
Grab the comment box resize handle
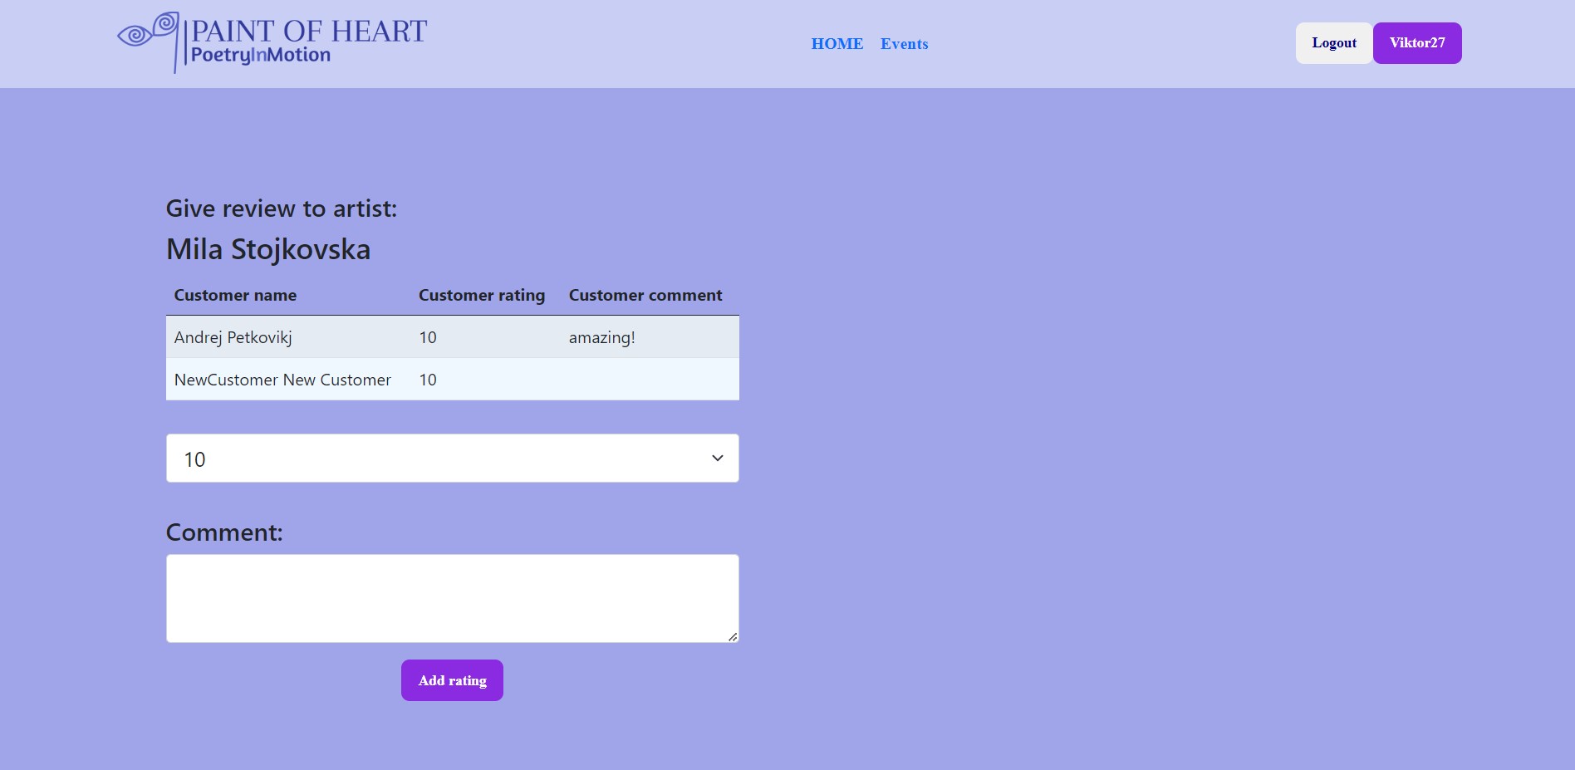732,636
